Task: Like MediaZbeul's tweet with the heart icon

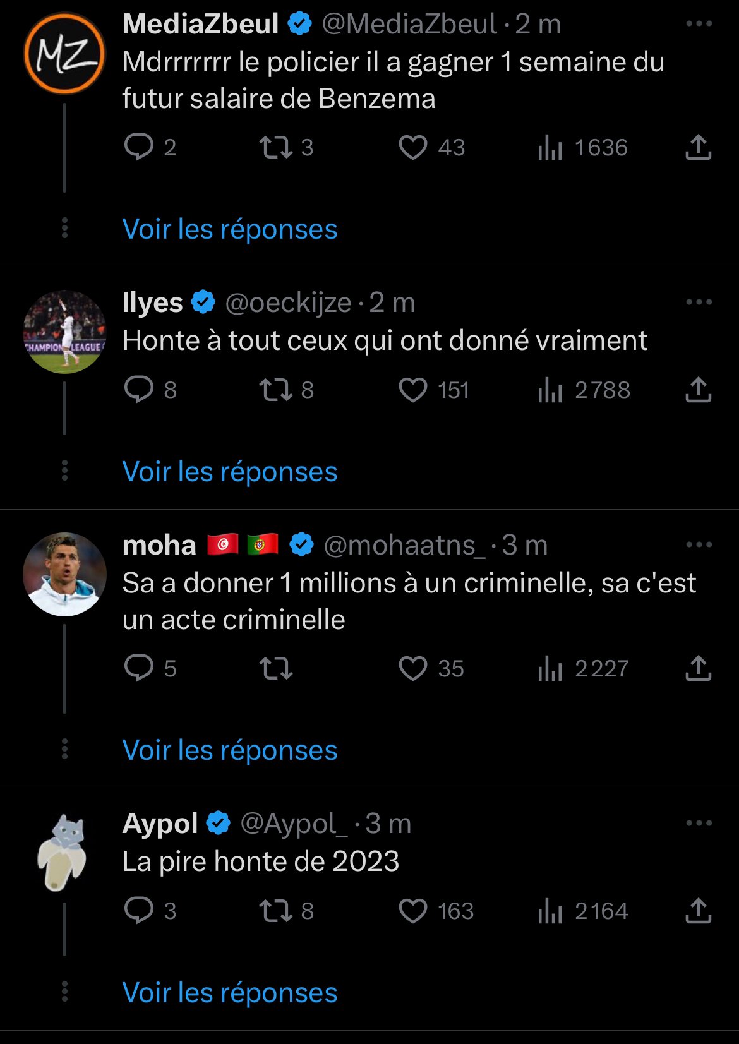Action: click(413, 148)
